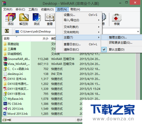Click the drive icon in the status bar
This screenshot has width=142, height=124.
4,120
